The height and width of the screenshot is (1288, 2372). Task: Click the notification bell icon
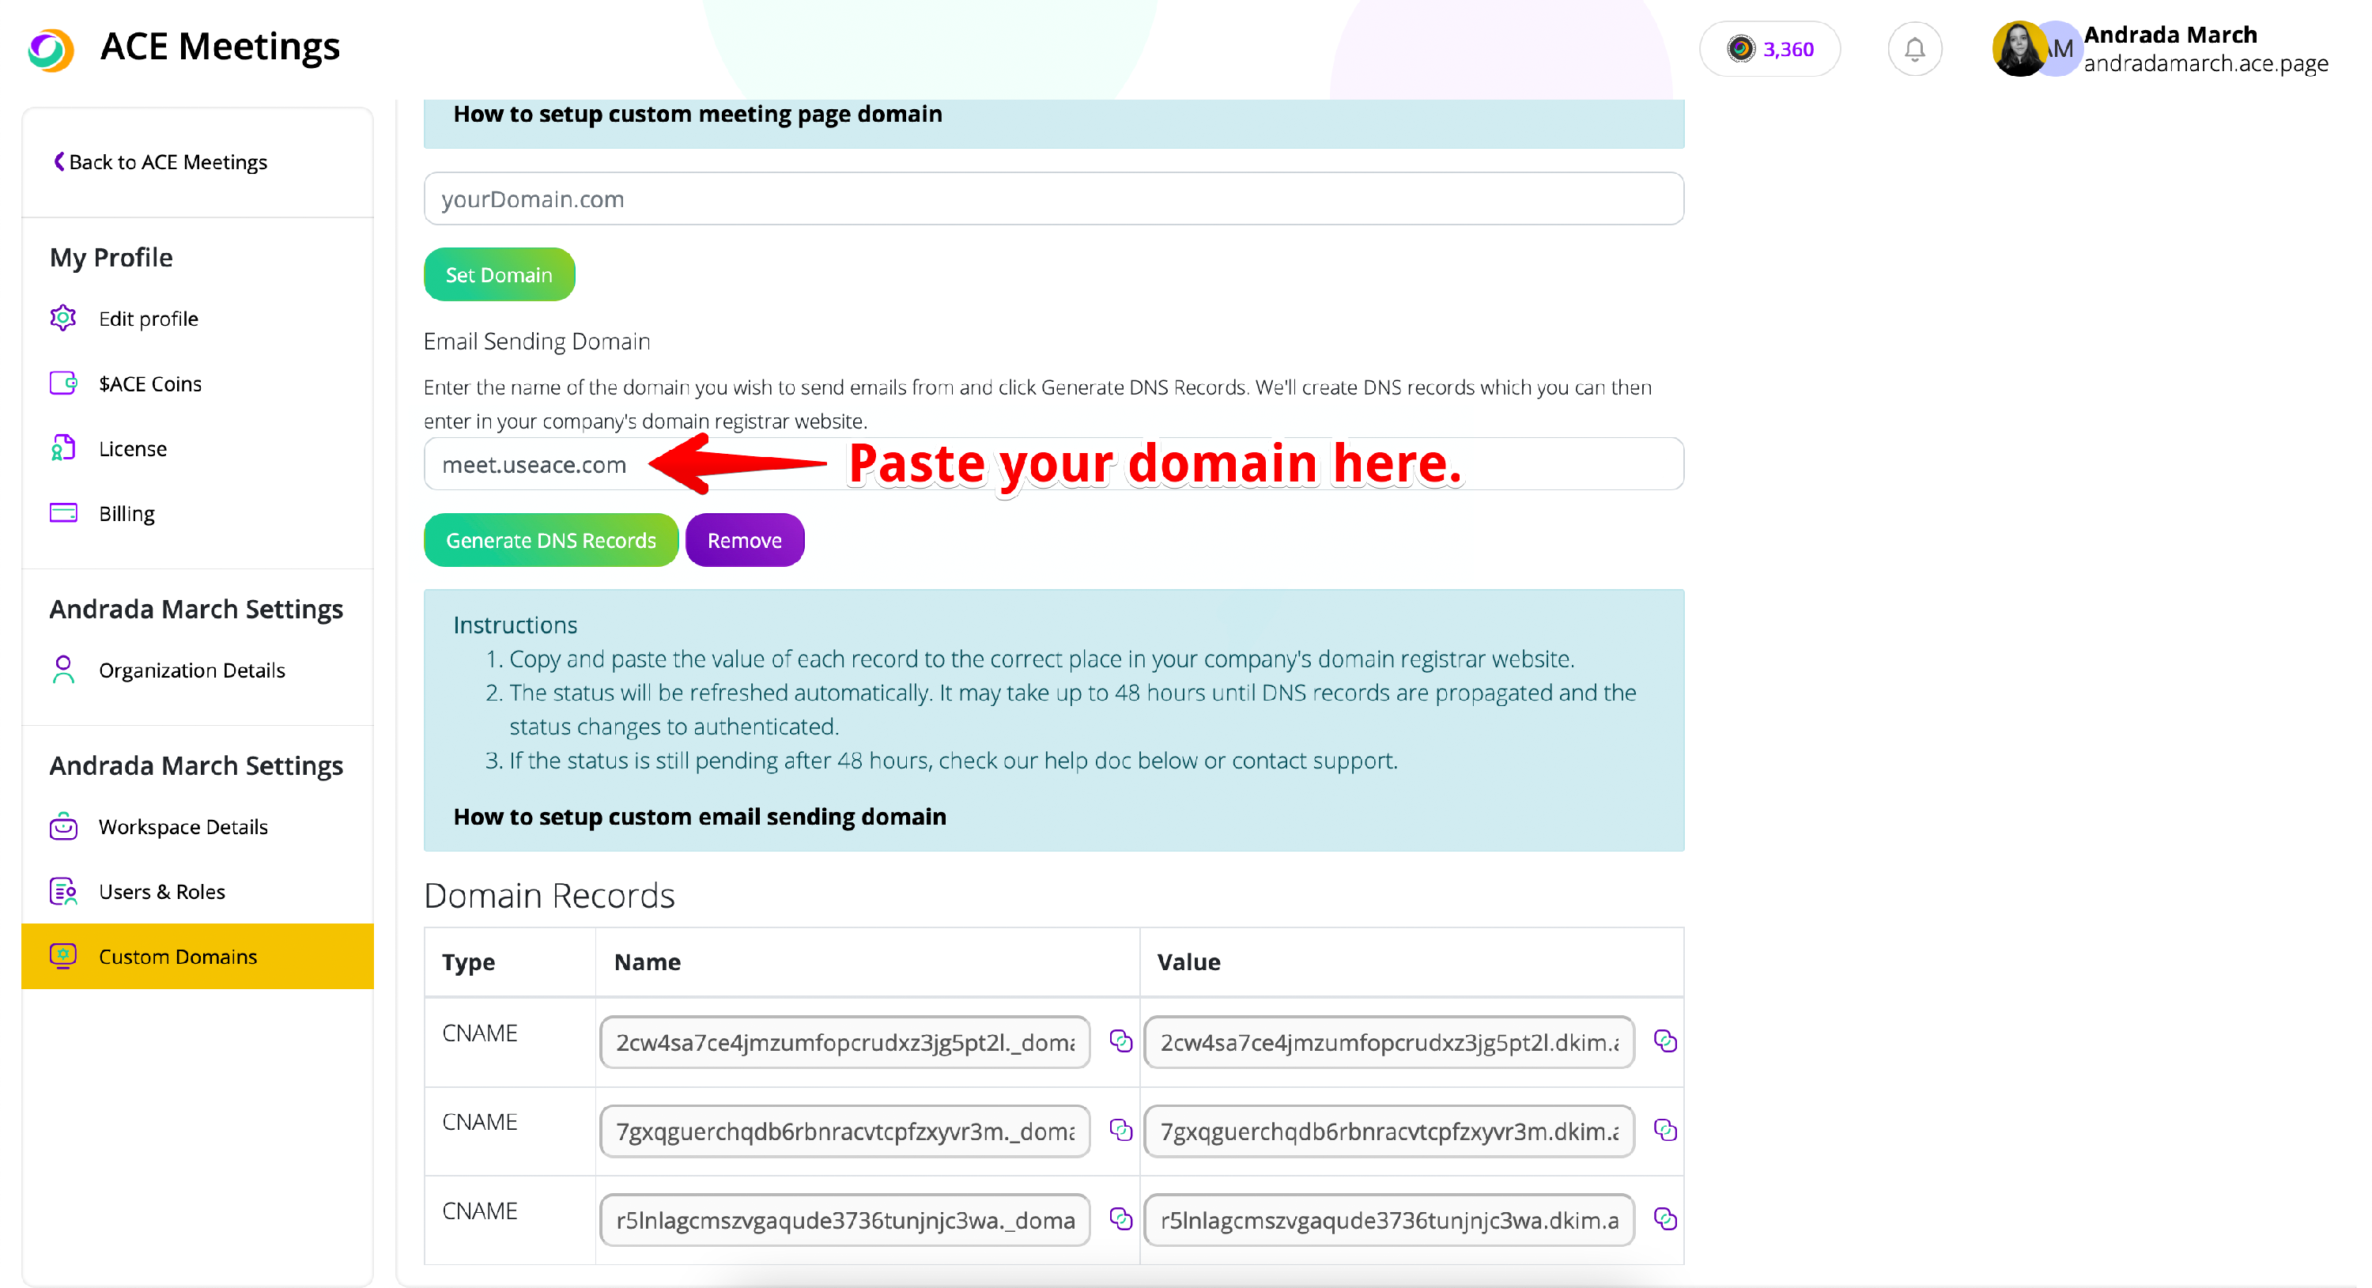pyautogui.click(x=1913, y=49)
